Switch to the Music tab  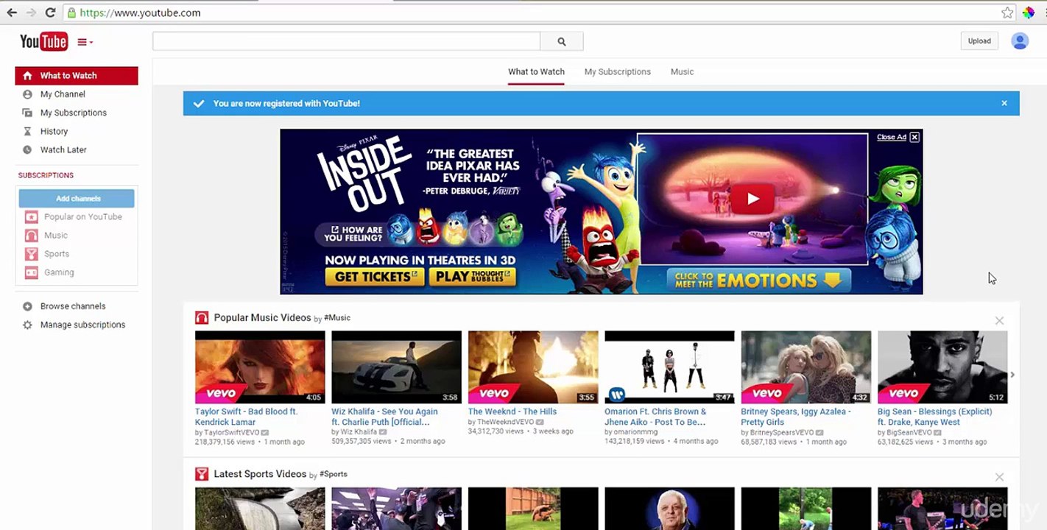682,71
